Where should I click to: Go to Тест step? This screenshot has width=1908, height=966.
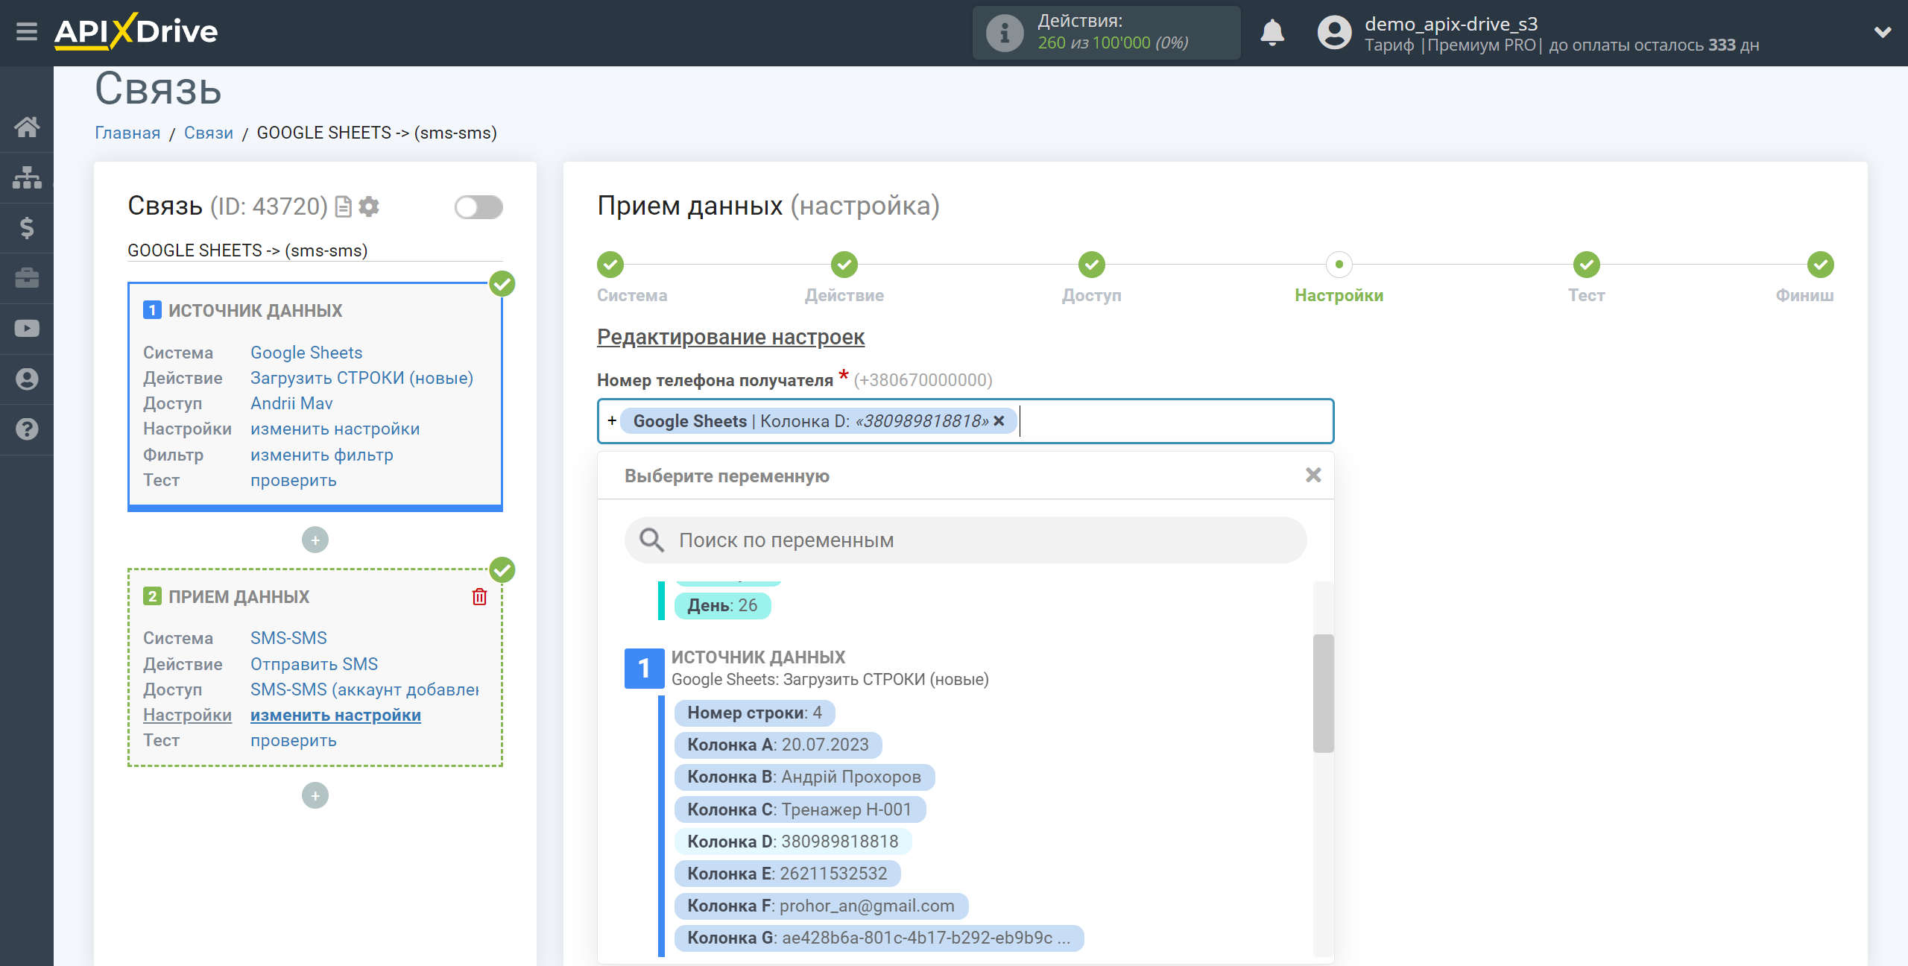click(x=1587, y=265)
